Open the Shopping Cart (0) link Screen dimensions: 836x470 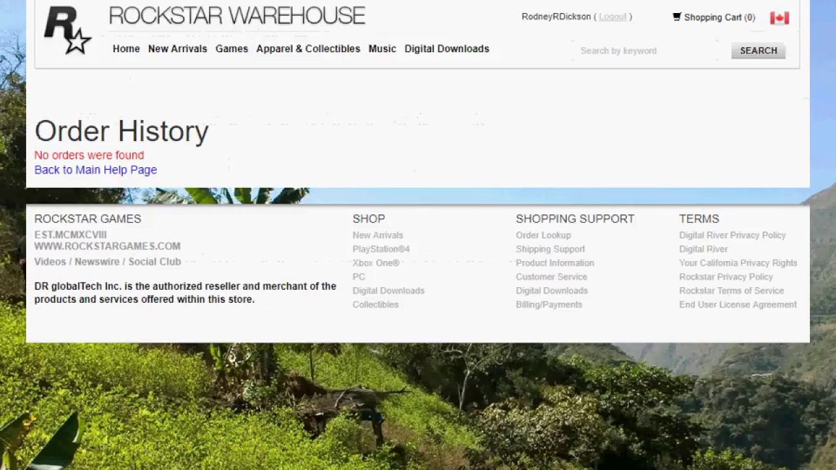coord(719,18)
